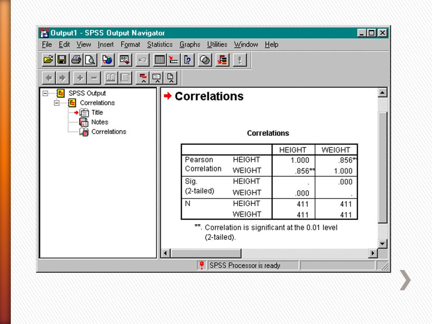Collapse the Correlations outline branch

click(57, 103)
